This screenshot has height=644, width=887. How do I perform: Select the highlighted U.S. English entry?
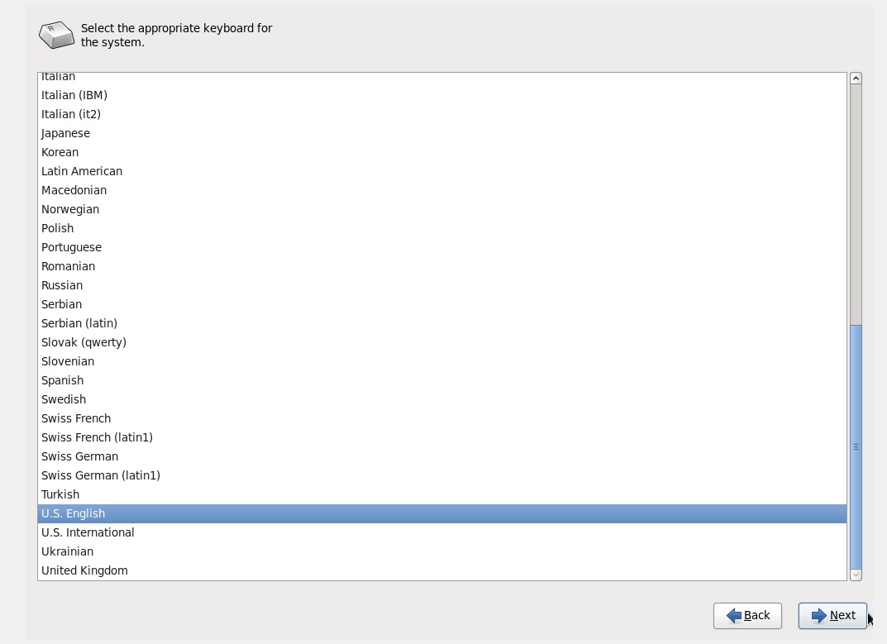tap(441, 513)
